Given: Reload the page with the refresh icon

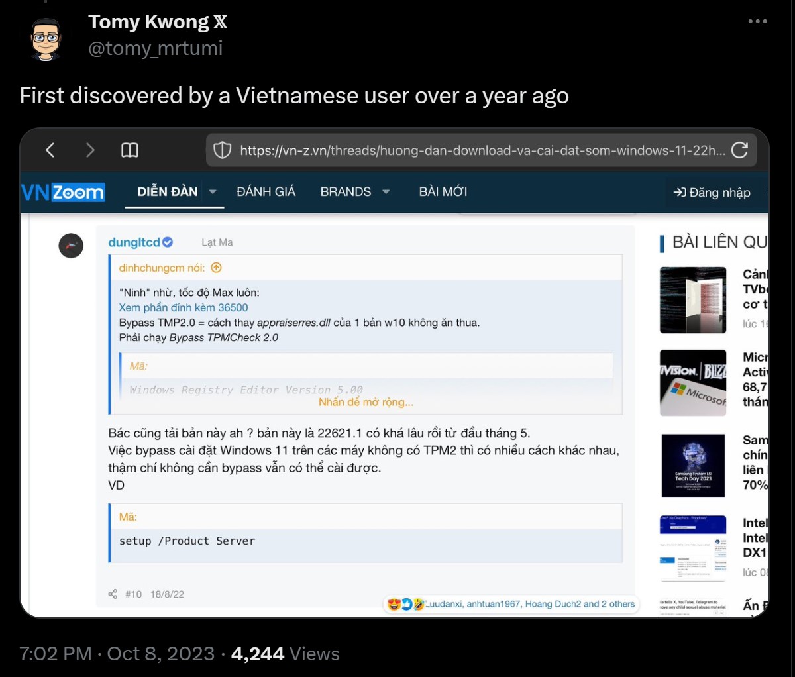Looking at the screenshot, I should point(739,150).
